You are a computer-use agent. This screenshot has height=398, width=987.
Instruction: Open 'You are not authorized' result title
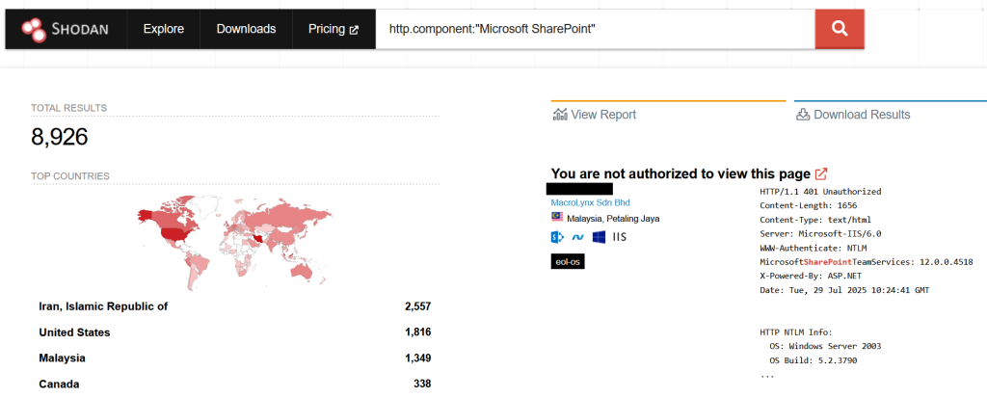pyautogui.click(x=680, y=173)
